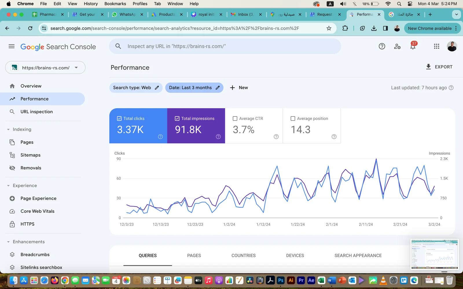Collapse the Experience section
Viewport: 463px width, 289px height.
click(x=8, y=186)
